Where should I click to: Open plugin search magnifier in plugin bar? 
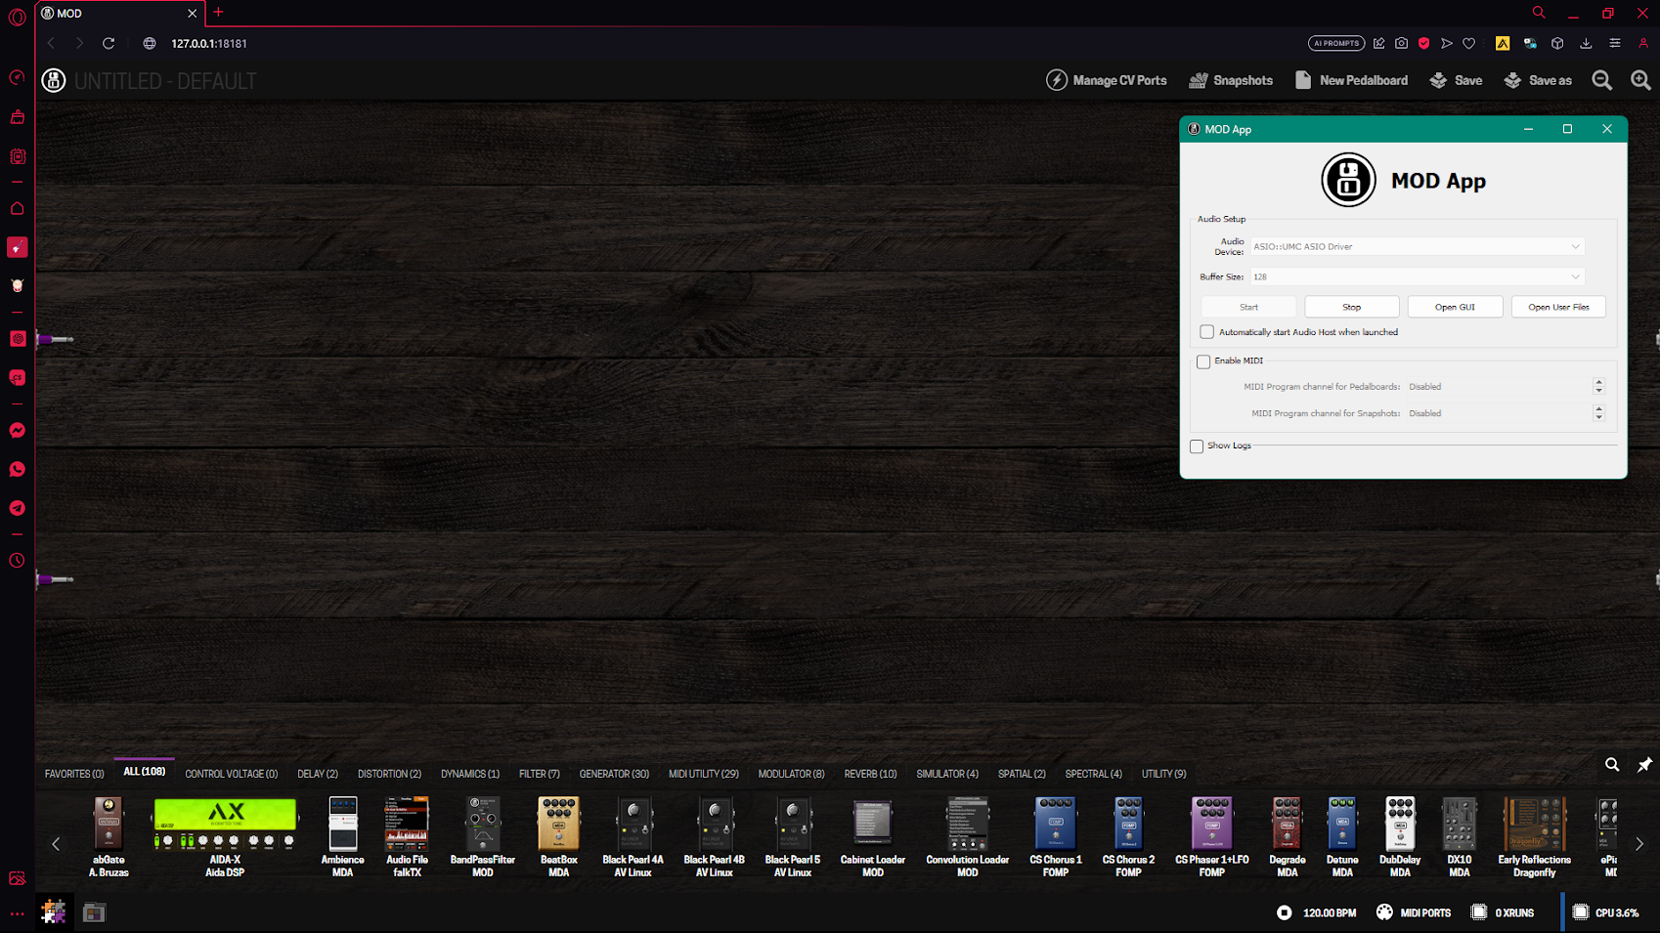coord(1612,764)
